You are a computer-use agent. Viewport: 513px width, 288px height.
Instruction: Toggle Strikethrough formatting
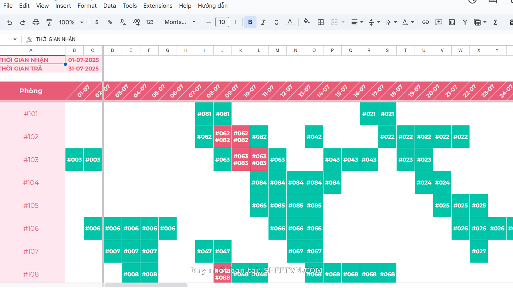click(x=276, y=22)
